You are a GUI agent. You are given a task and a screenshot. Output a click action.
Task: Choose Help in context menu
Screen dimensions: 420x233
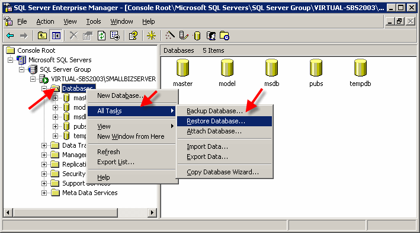(x=132, y=177)
